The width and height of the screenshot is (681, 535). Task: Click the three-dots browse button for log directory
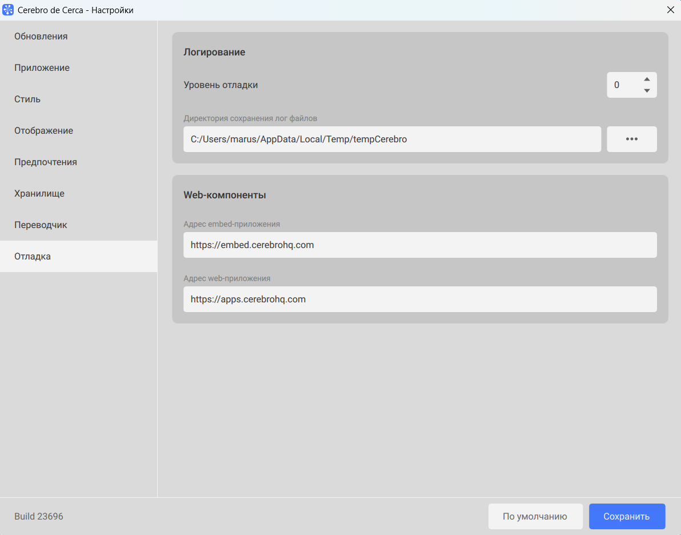pyautogui.click(x=631, y=139)
